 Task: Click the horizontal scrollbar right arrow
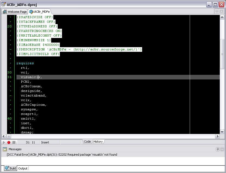217,136
